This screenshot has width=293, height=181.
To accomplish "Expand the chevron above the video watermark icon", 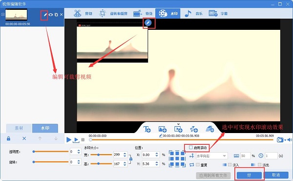I will pos(178,124).
